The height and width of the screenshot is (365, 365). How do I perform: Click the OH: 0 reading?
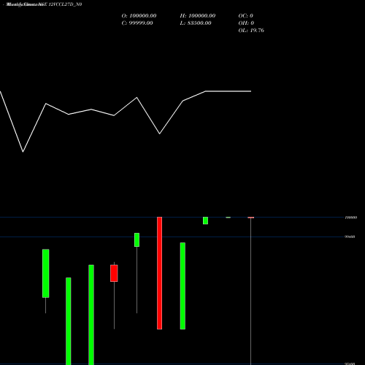tap(246, 23)
